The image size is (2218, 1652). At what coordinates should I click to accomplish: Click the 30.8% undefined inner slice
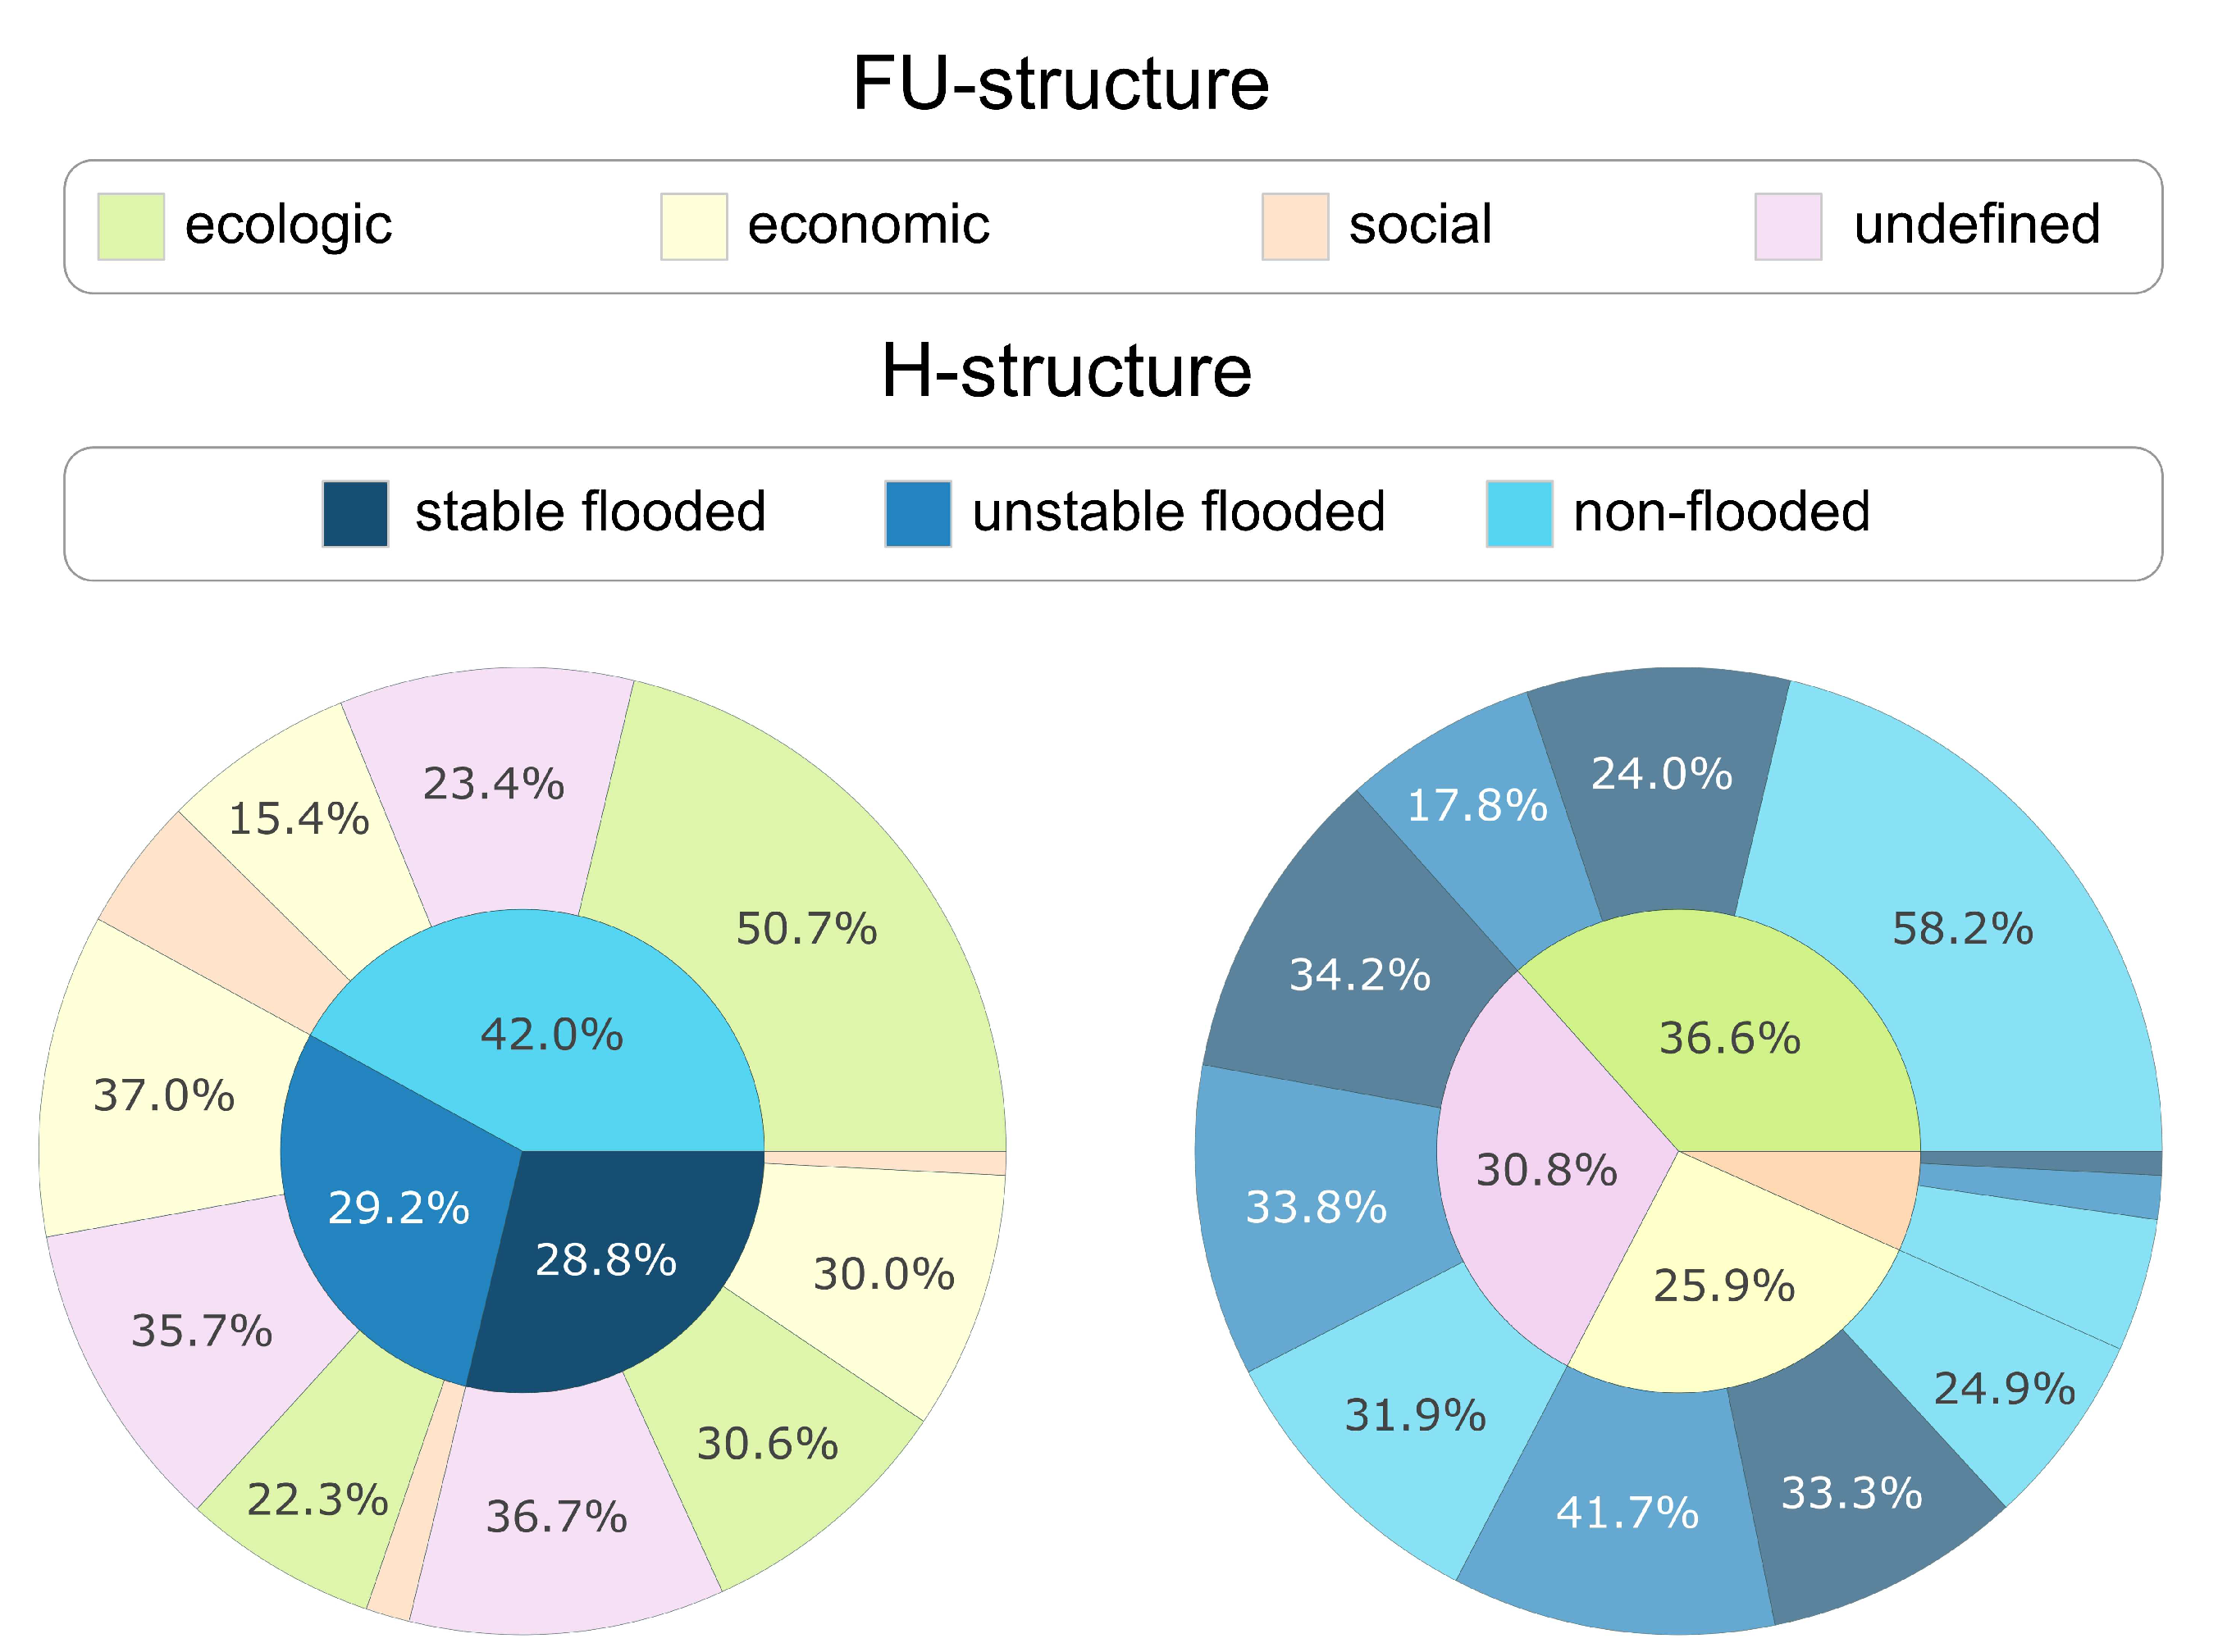click(1545, 1171)
